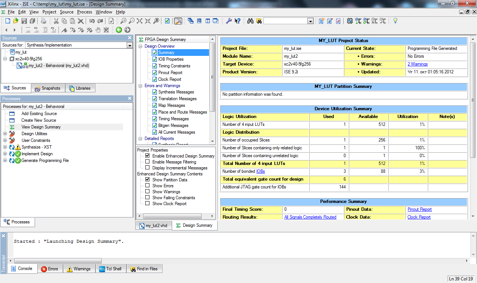The image size is (477, 283).
Task: Click the Copy icon
Action: (x=64, y=21)
